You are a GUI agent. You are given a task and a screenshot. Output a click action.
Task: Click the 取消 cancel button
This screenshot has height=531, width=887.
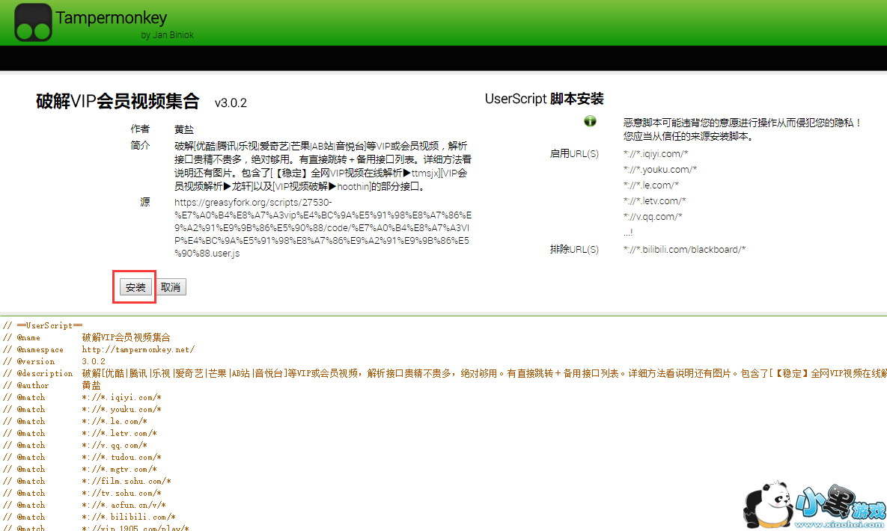170,287
